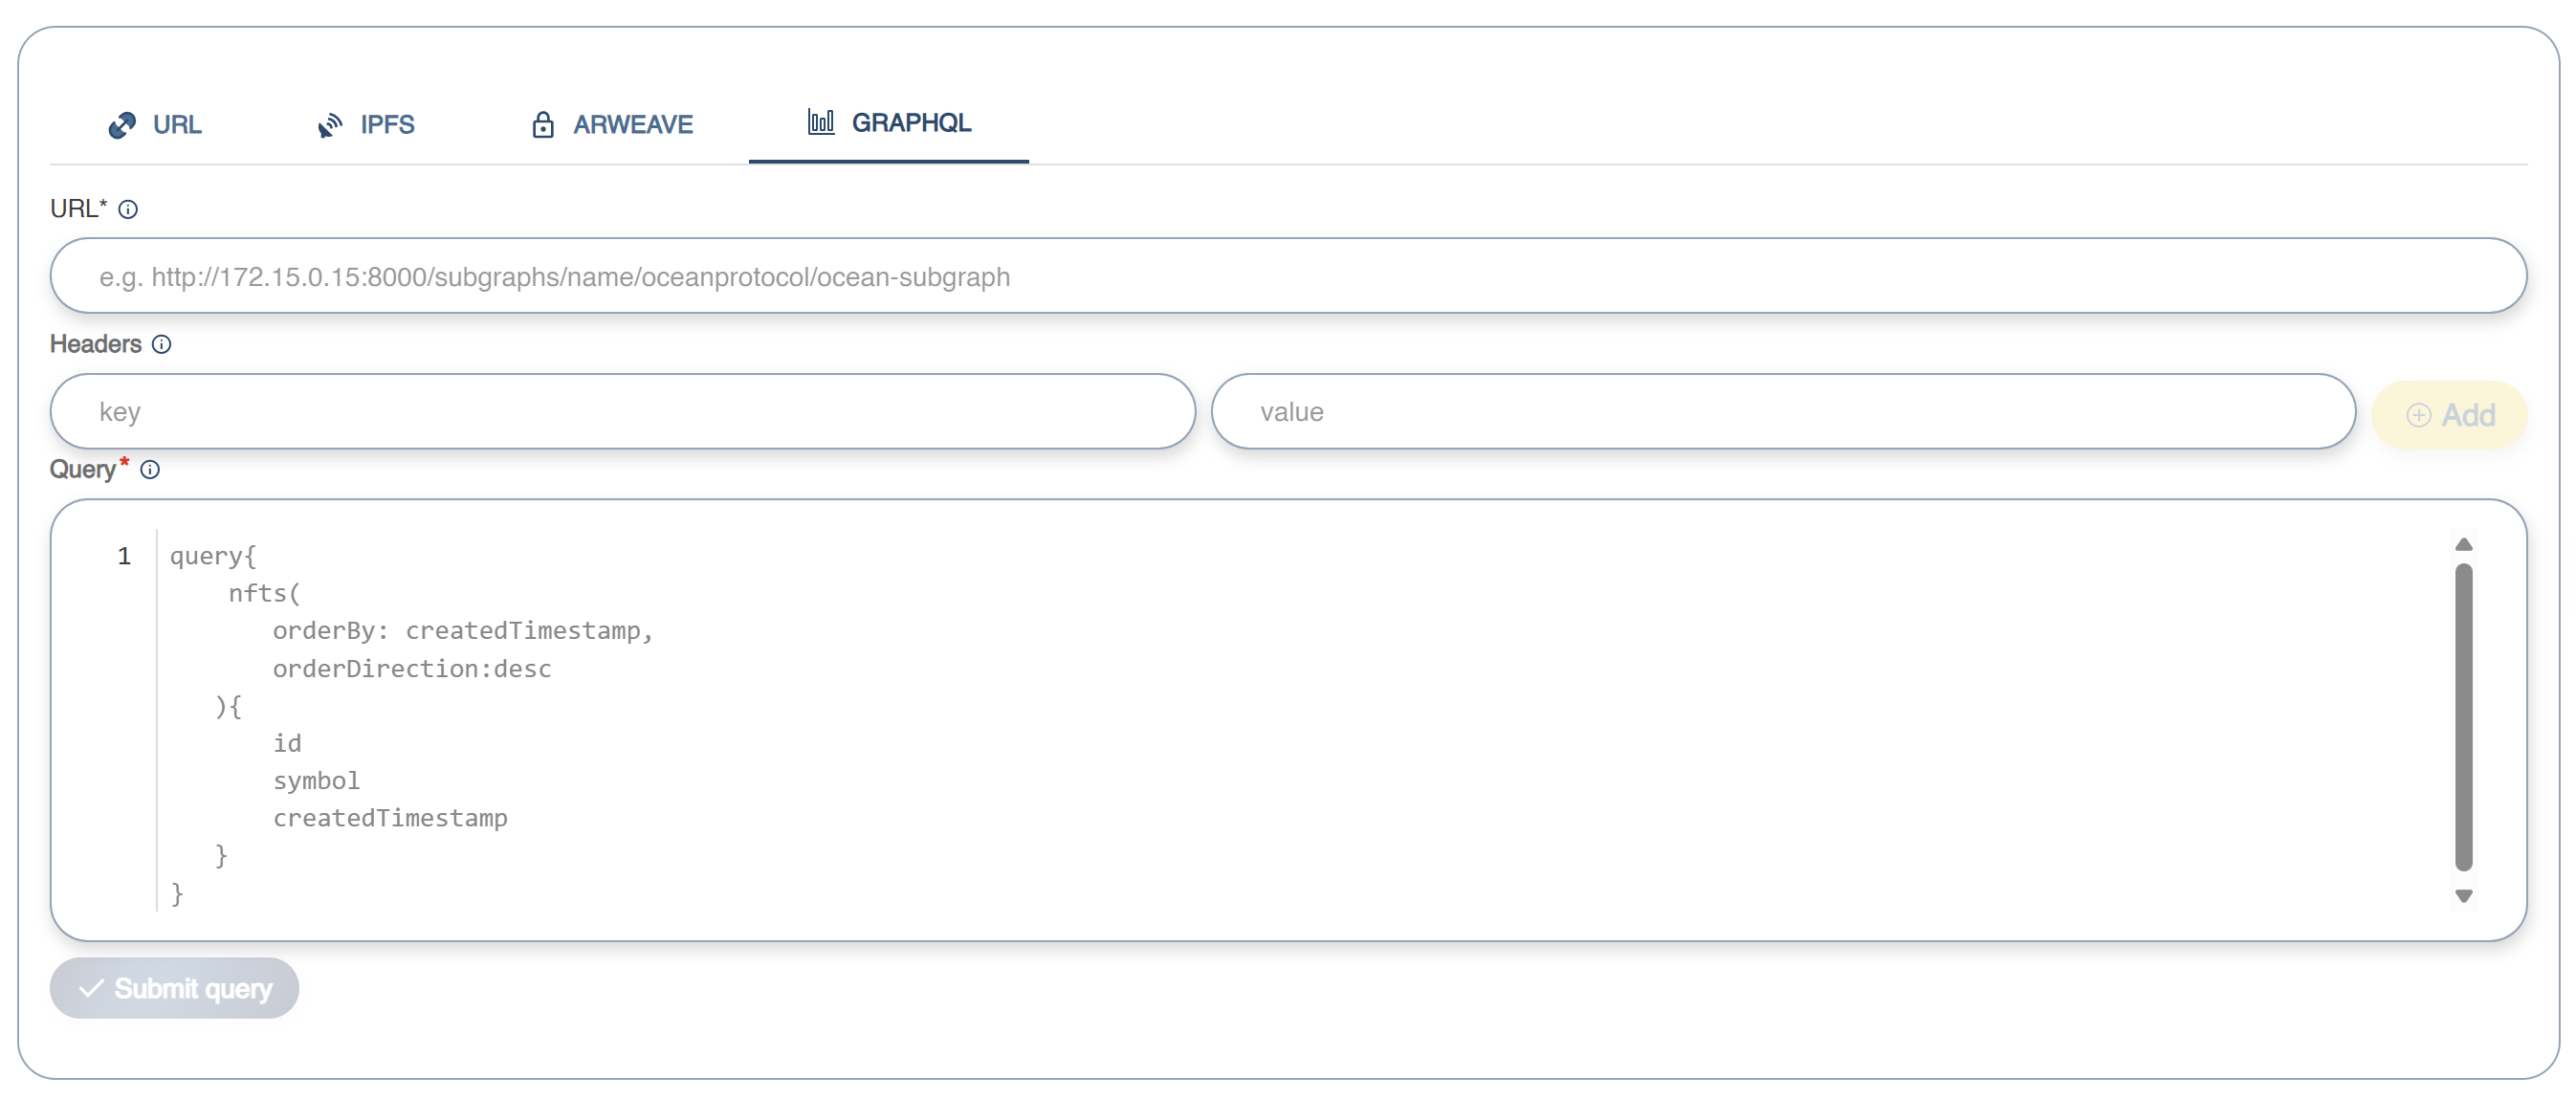Click into the header key field

tap(622, 412)
